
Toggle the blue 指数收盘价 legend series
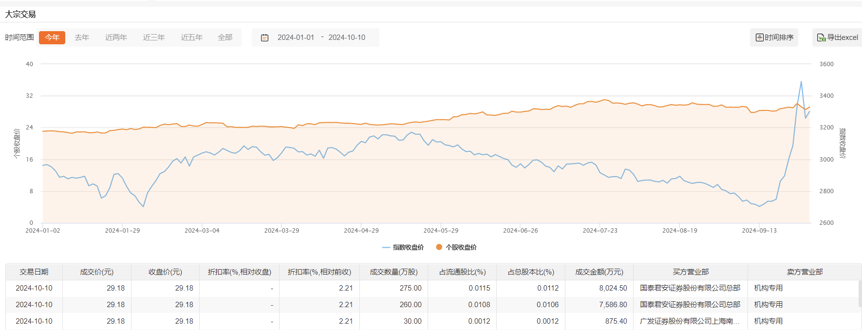pos(403,247)
